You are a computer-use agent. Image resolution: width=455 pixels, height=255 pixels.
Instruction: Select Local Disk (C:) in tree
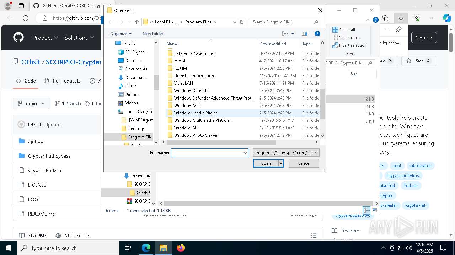[138, 112]
